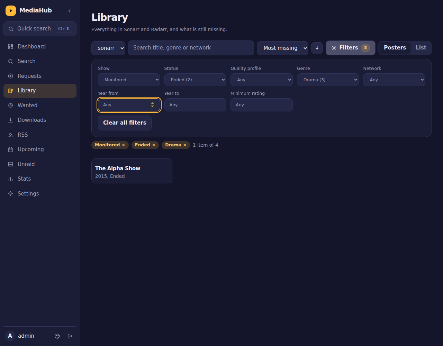
Task: Open the sonarr source dropdown
Action: pyautogui.click(x=108, y=48)
